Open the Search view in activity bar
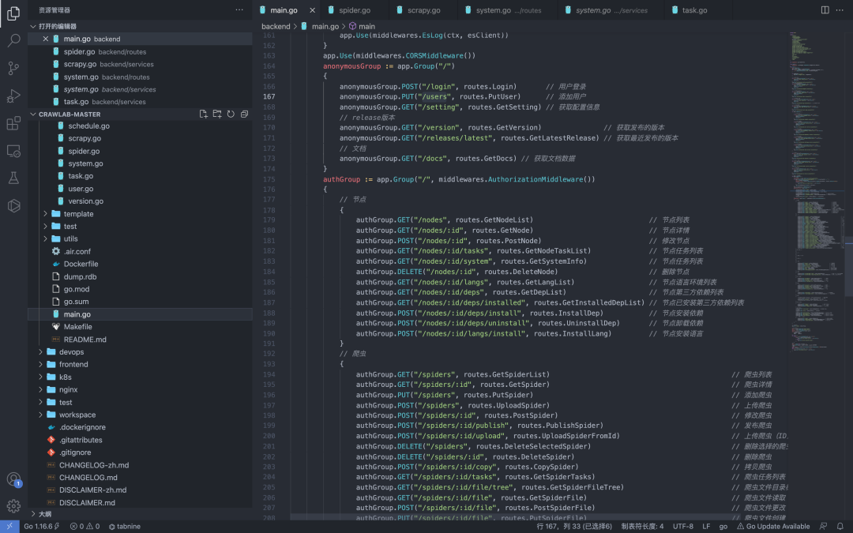 point(13,40)
